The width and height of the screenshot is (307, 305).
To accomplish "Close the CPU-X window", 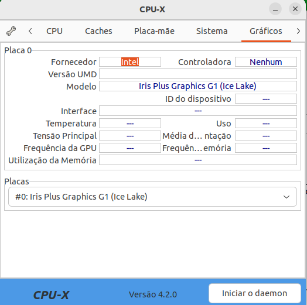I will click(295, 9).
